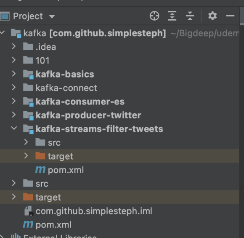Expand the root-level target folder
The height and width of the screenshot is (238, 244).
(x=14, y=197)
